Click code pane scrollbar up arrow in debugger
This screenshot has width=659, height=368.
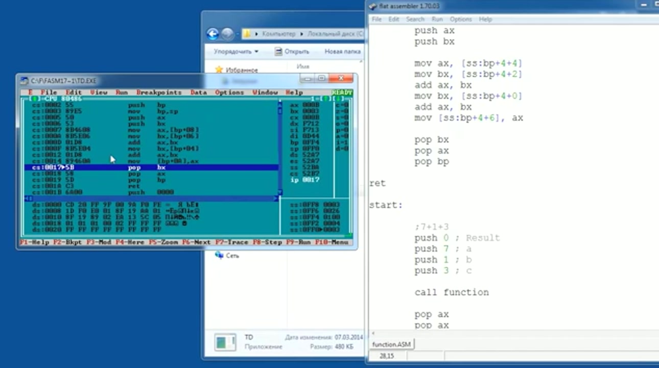point(279,105)
